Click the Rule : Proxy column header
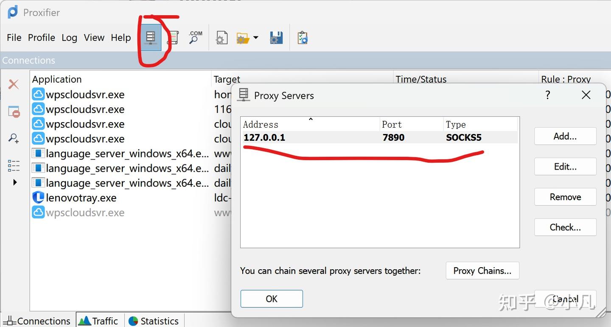This screenshot has height=327, width=611. pyautogui.click(x=575, y=79)
